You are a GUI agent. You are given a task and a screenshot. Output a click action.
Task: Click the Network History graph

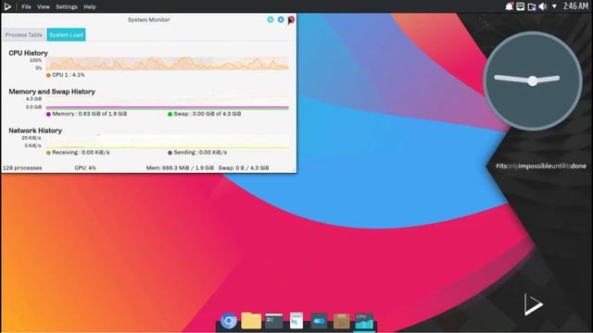click(168, 142)
